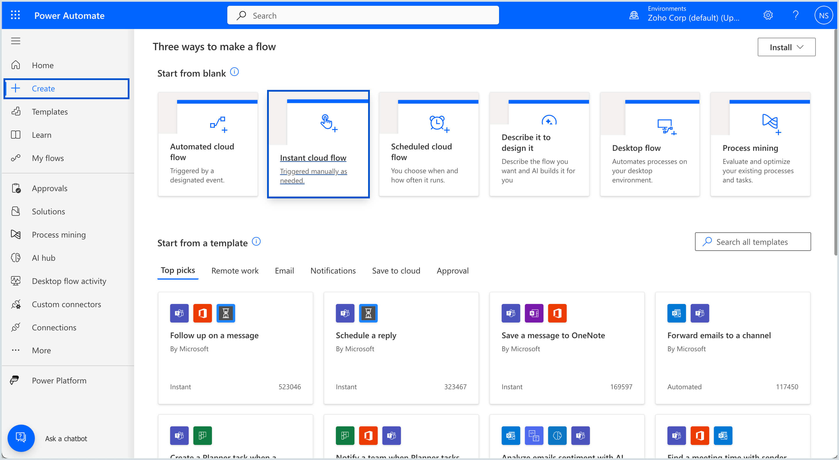Click the Ask a chatbot icon
Screen dimensions: 839x460
tap(21, 438)
